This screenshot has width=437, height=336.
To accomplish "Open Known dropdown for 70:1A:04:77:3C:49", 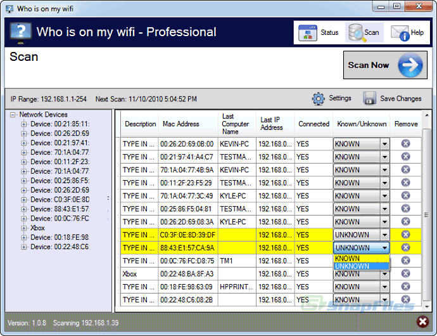I will (384, 196).
